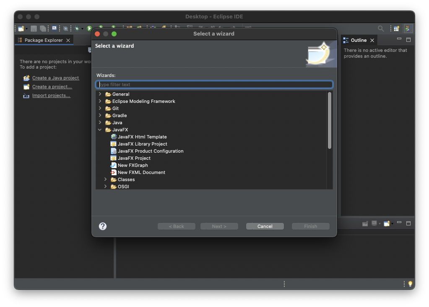Viewport: 429px width, 307px height.
Task: Click the Save toolbar icon
Action: [x=34, y=28]
